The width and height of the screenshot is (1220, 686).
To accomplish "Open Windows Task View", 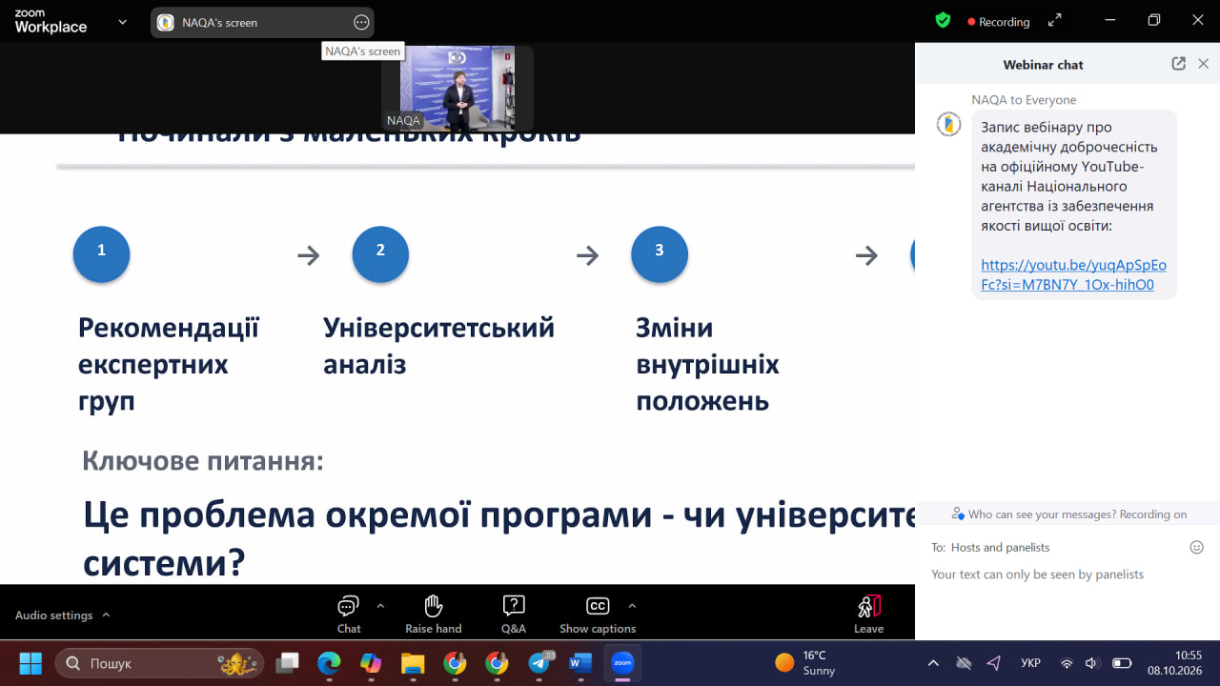I will point(287,663).
